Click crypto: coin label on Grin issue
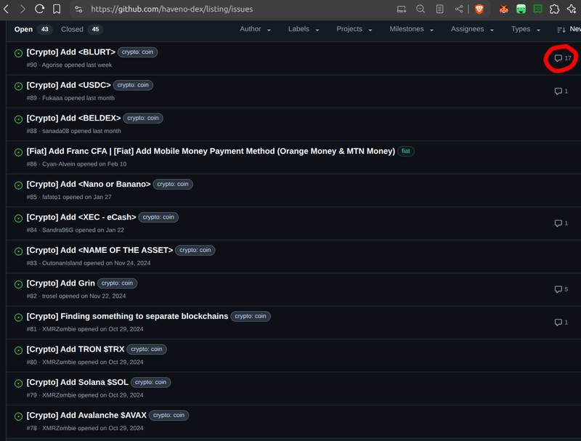The width and height of the screenshot is (581, 441). [117, 283]
